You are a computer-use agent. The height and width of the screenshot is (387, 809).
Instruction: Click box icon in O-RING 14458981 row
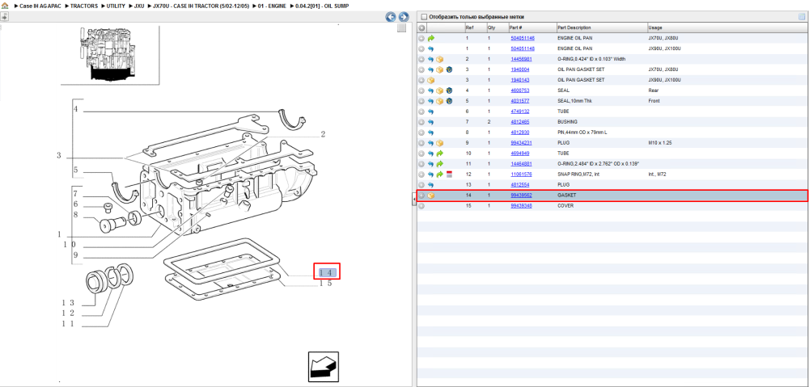[x=439, y=59]
